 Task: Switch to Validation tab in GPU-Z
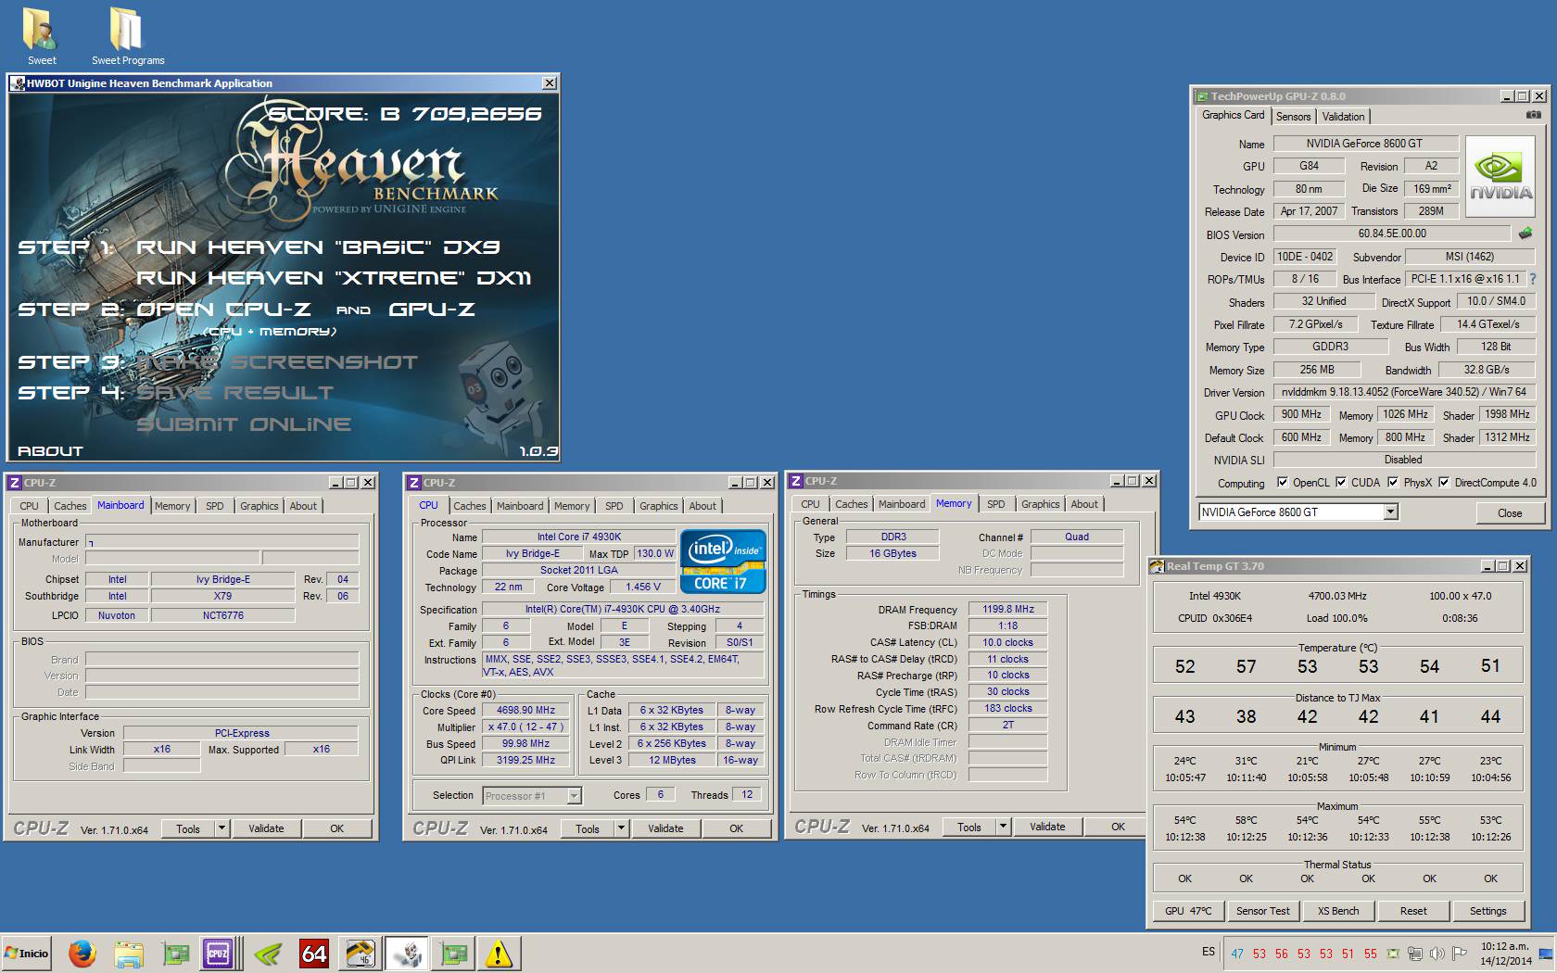pos(1343,117)
